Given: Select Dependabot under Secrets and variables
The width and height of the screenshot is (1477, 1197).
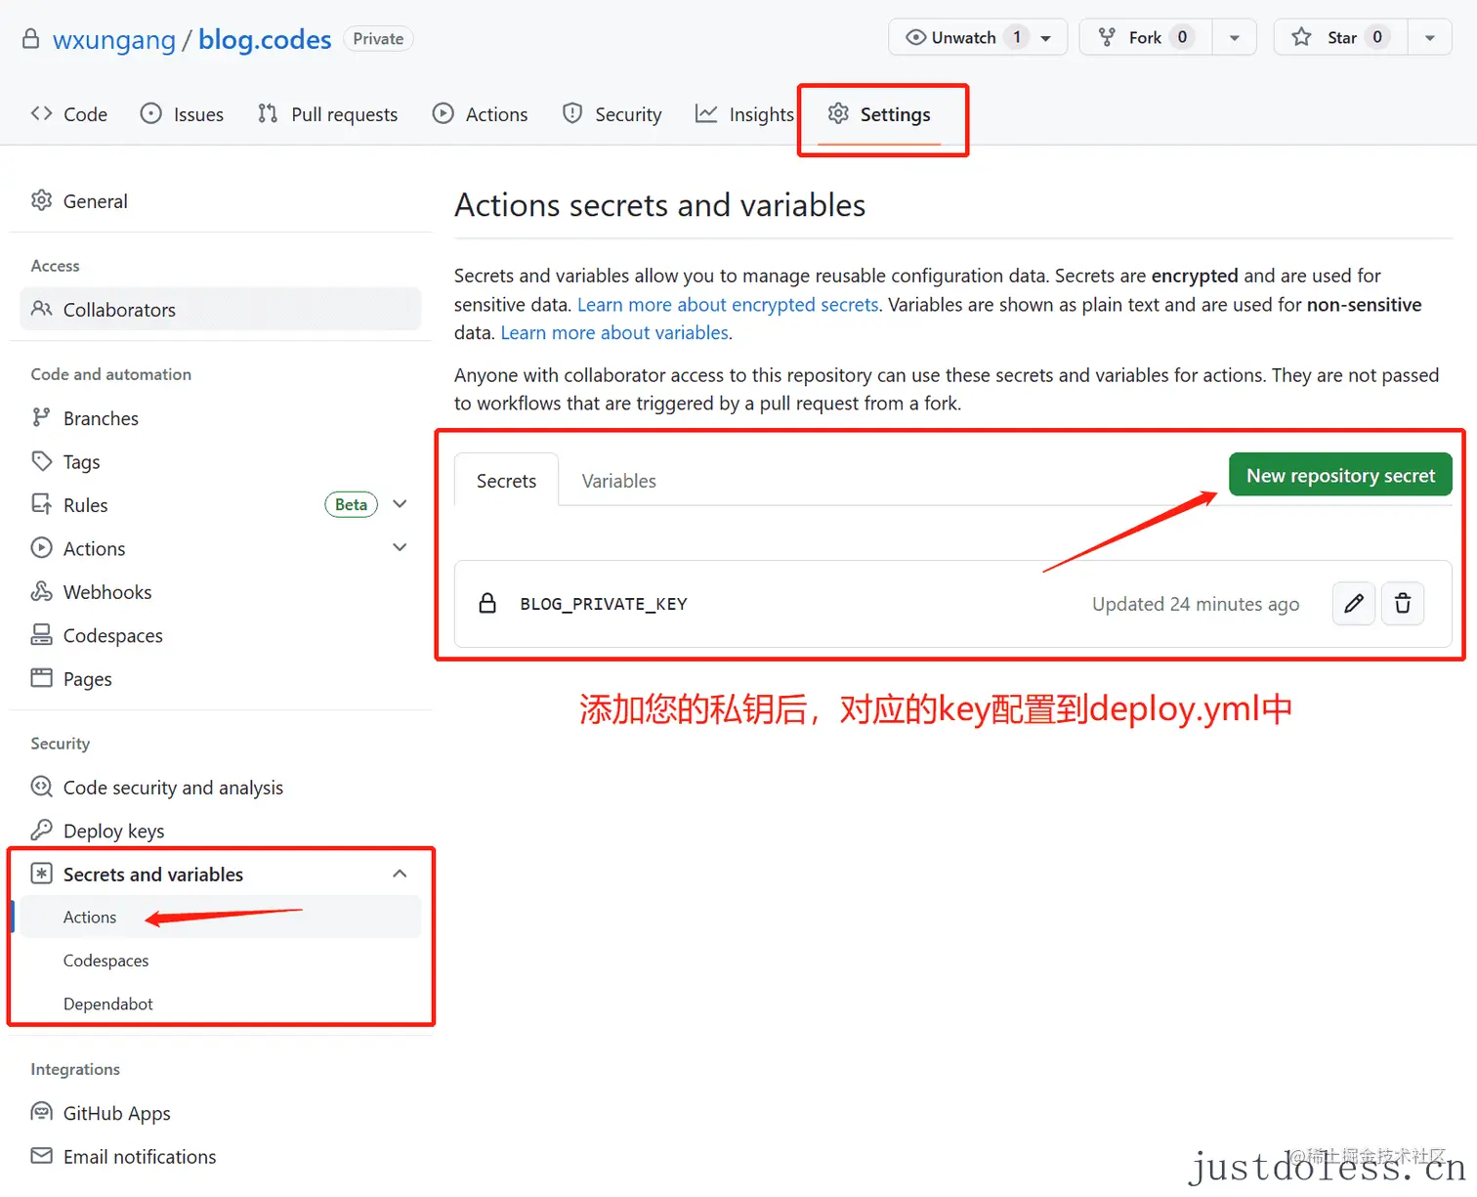Looking at the screenshot, I should (107, 1004).
